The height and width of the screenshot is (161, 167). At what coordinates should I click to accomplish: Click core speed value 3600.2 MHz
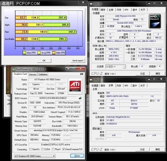[114, 49]
